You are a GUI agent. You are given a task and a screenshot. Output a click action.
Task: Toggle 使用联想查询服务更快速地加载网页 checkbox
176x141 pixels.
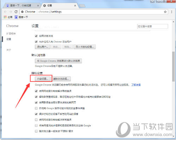(x=36, y=102)
